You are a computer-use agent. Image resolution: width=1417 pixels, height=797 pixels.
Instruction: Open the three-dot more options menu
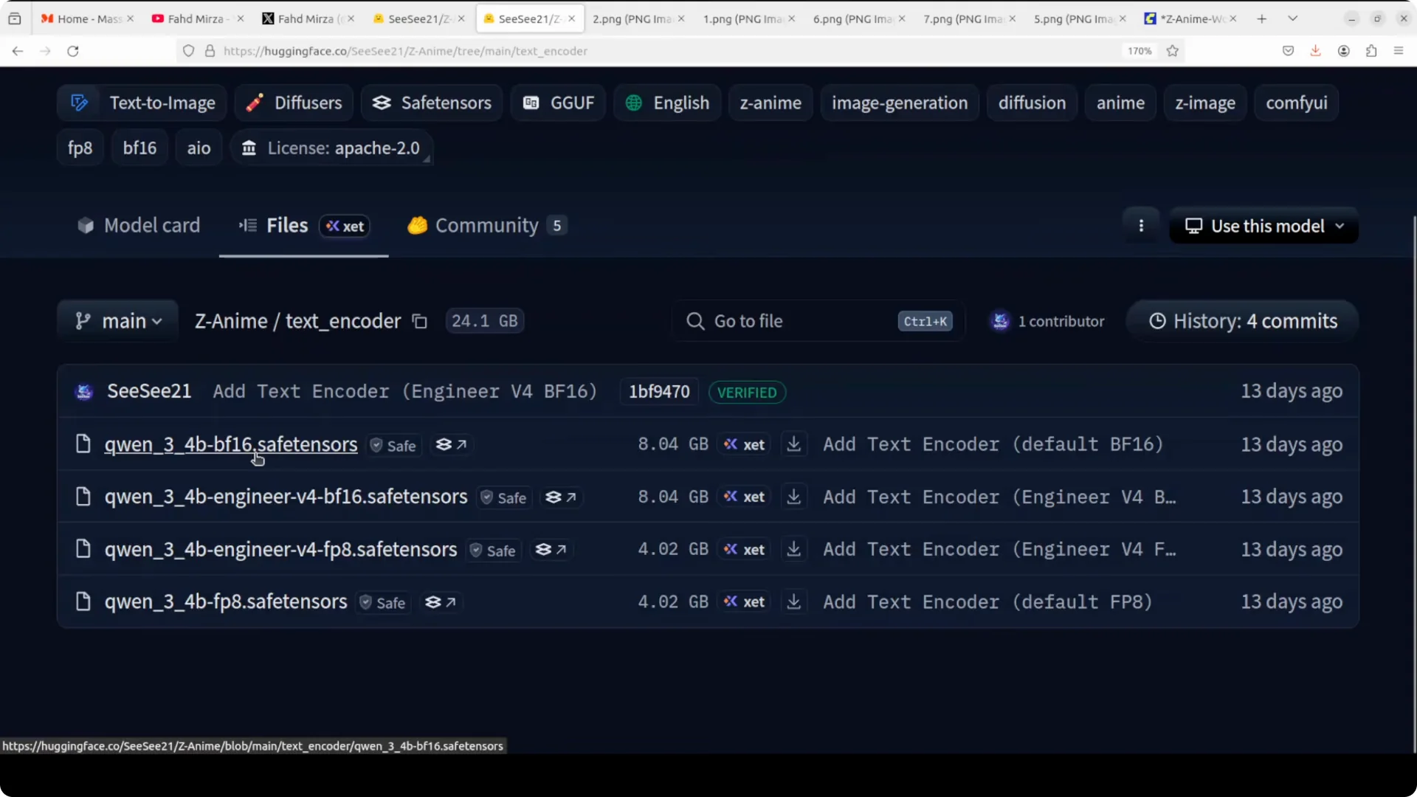pos(1141,226)
